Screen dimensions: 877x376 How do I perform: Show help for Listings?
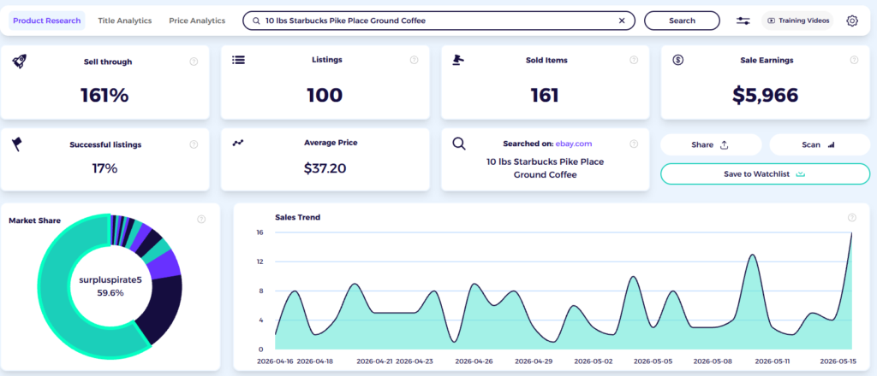click(414, 60)
